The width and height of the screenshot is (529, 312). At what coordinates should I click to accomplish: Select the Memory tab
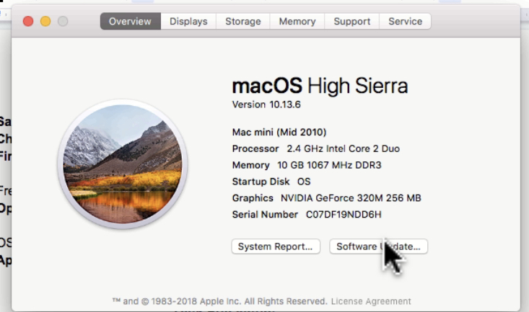[x=297, y=21]
